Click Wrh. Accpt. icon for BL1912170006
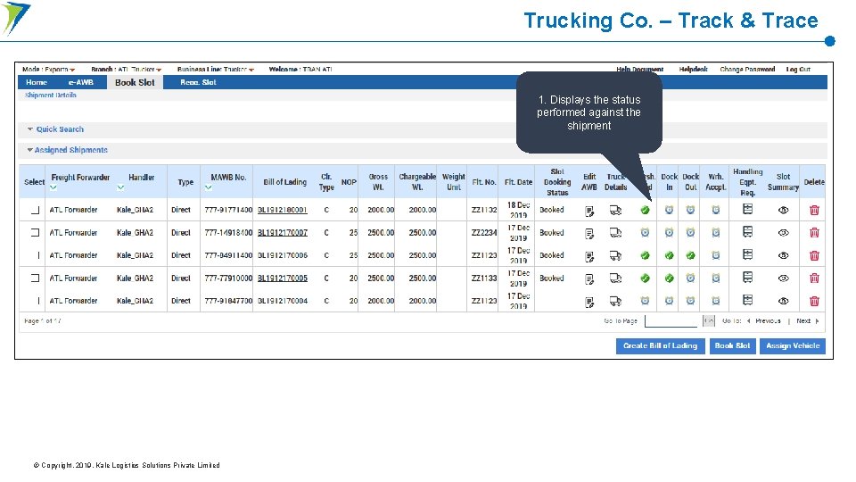The image size is (856, 482). coord(716,255)
